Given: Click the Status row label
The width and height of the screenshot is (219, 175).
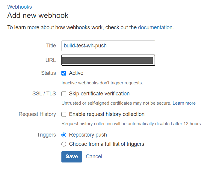Looking at the screenshot, I should [x=49, y=73].
